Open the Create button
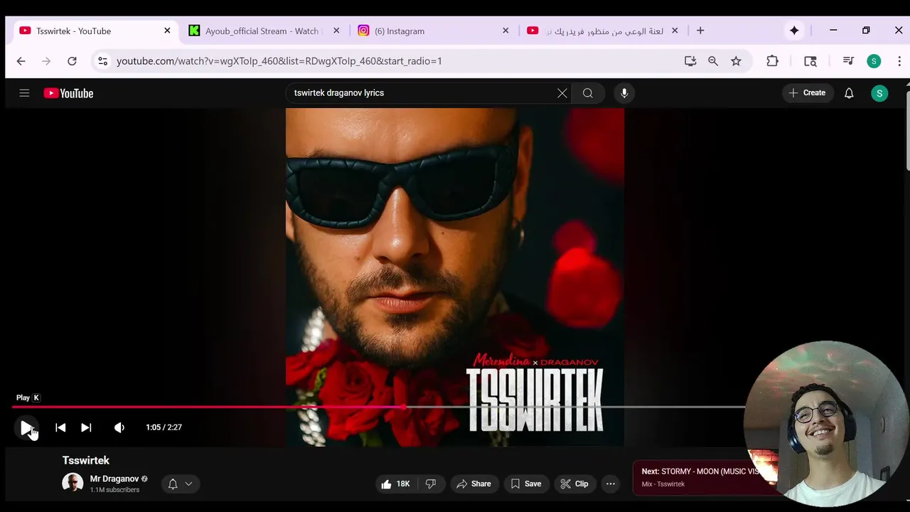This screenshot has height=512, width=910. (x=807, y=93)
